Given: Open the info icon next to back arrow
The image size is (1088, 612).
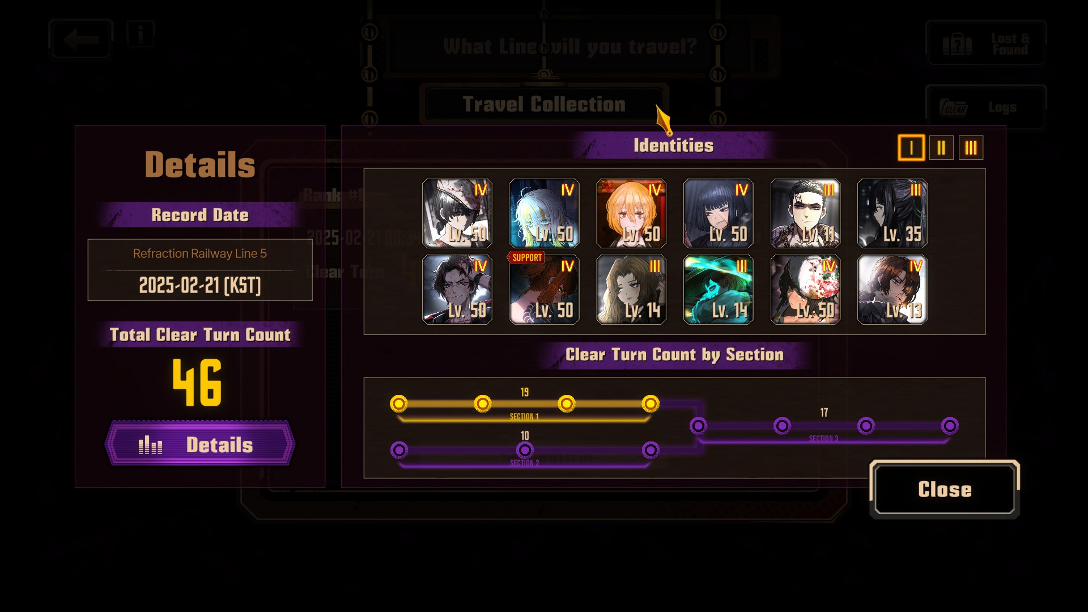Looking at the screenshot, I should [x=140, y=34].
